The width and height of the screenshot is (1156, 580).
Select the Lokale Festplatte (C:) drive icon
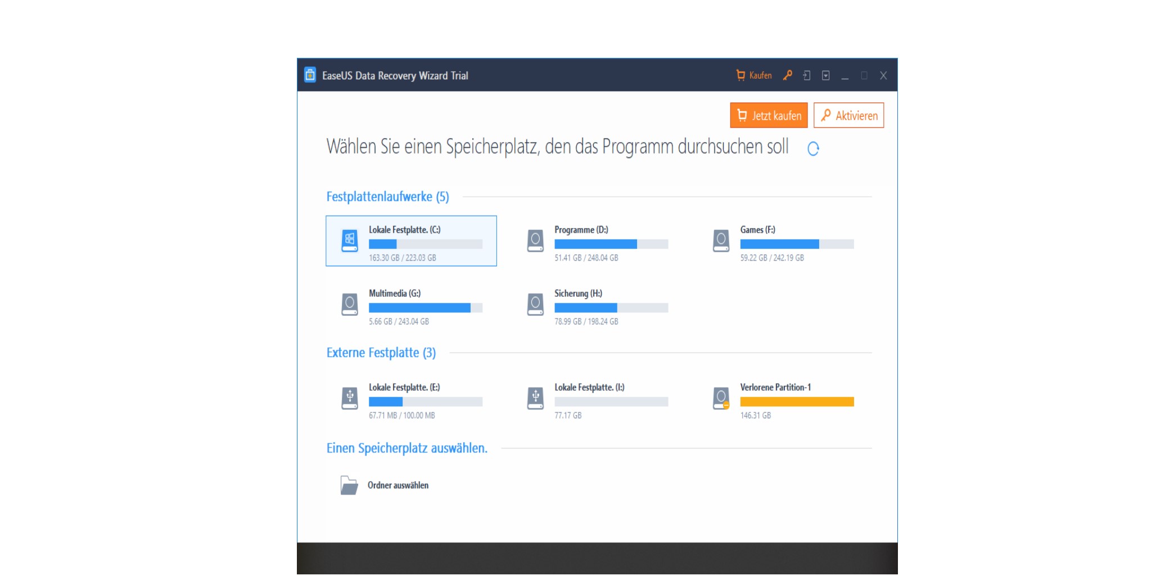pyautogui.click(x=350, y=241)
